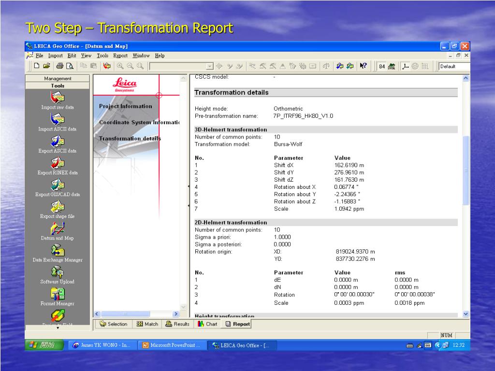The height and width of the screenshot is (371, 495).
Task: Click navigation pane left scroll arrow
Action: click(x=97, y=314)
